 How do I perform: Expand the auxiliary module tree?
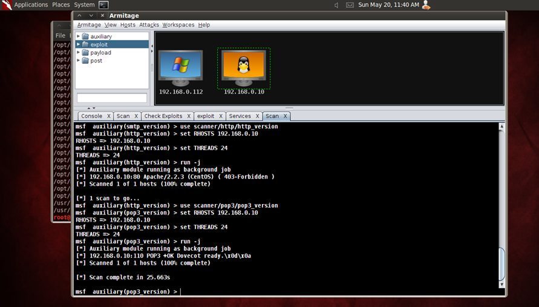click(x=79, y=36)
